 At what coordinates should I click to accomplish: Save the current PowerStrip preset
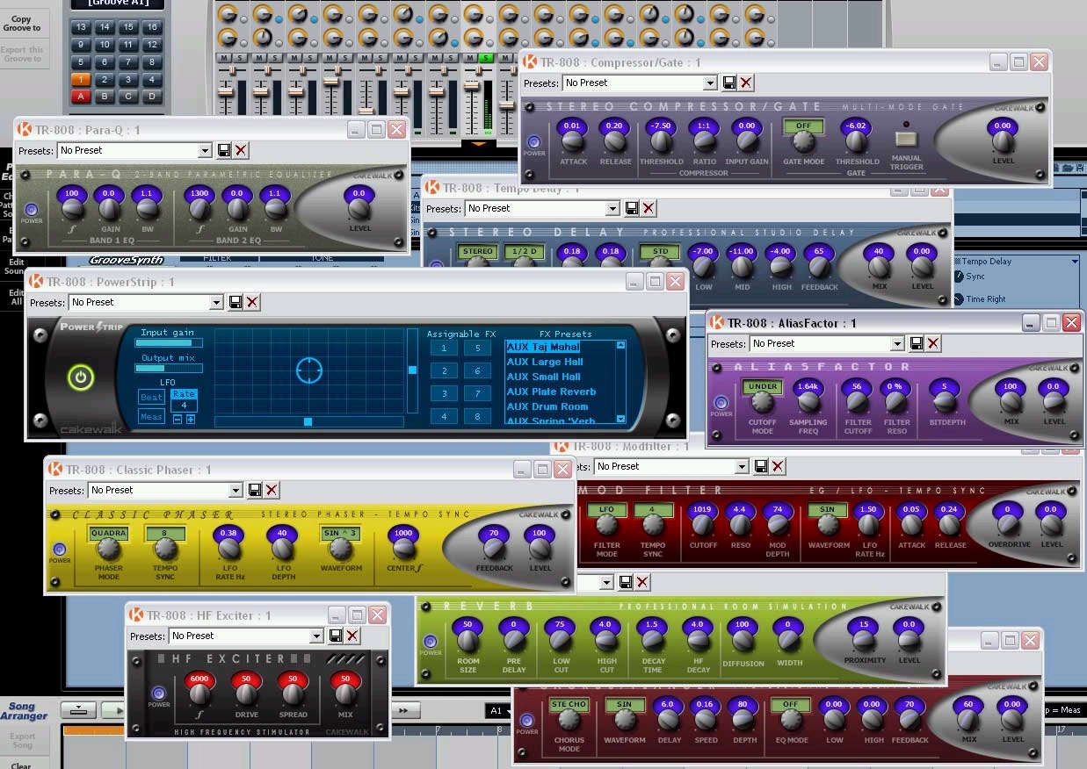tap(236, 302)
